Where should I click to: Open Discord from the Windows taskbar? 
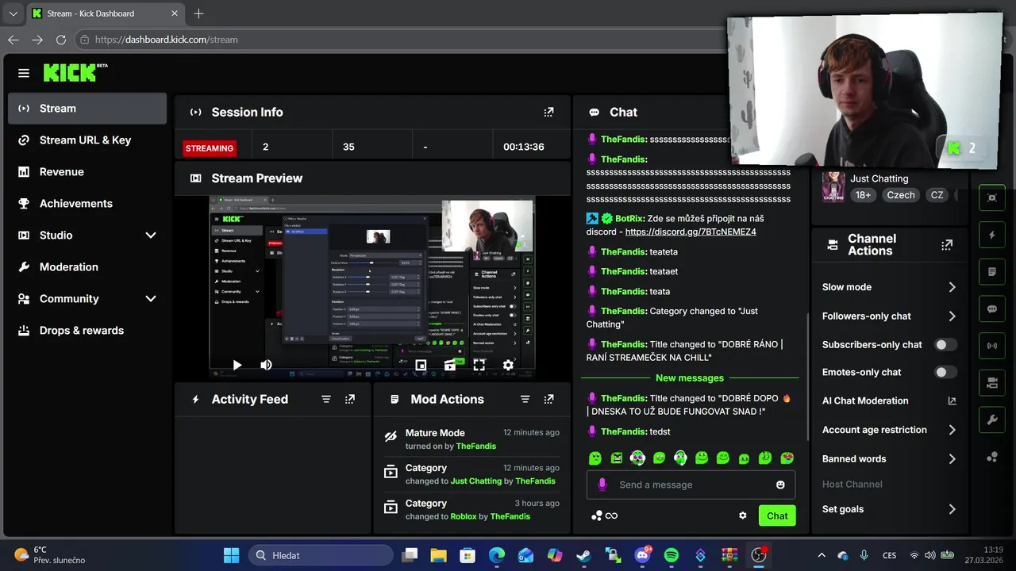click(x=642, y=555)
